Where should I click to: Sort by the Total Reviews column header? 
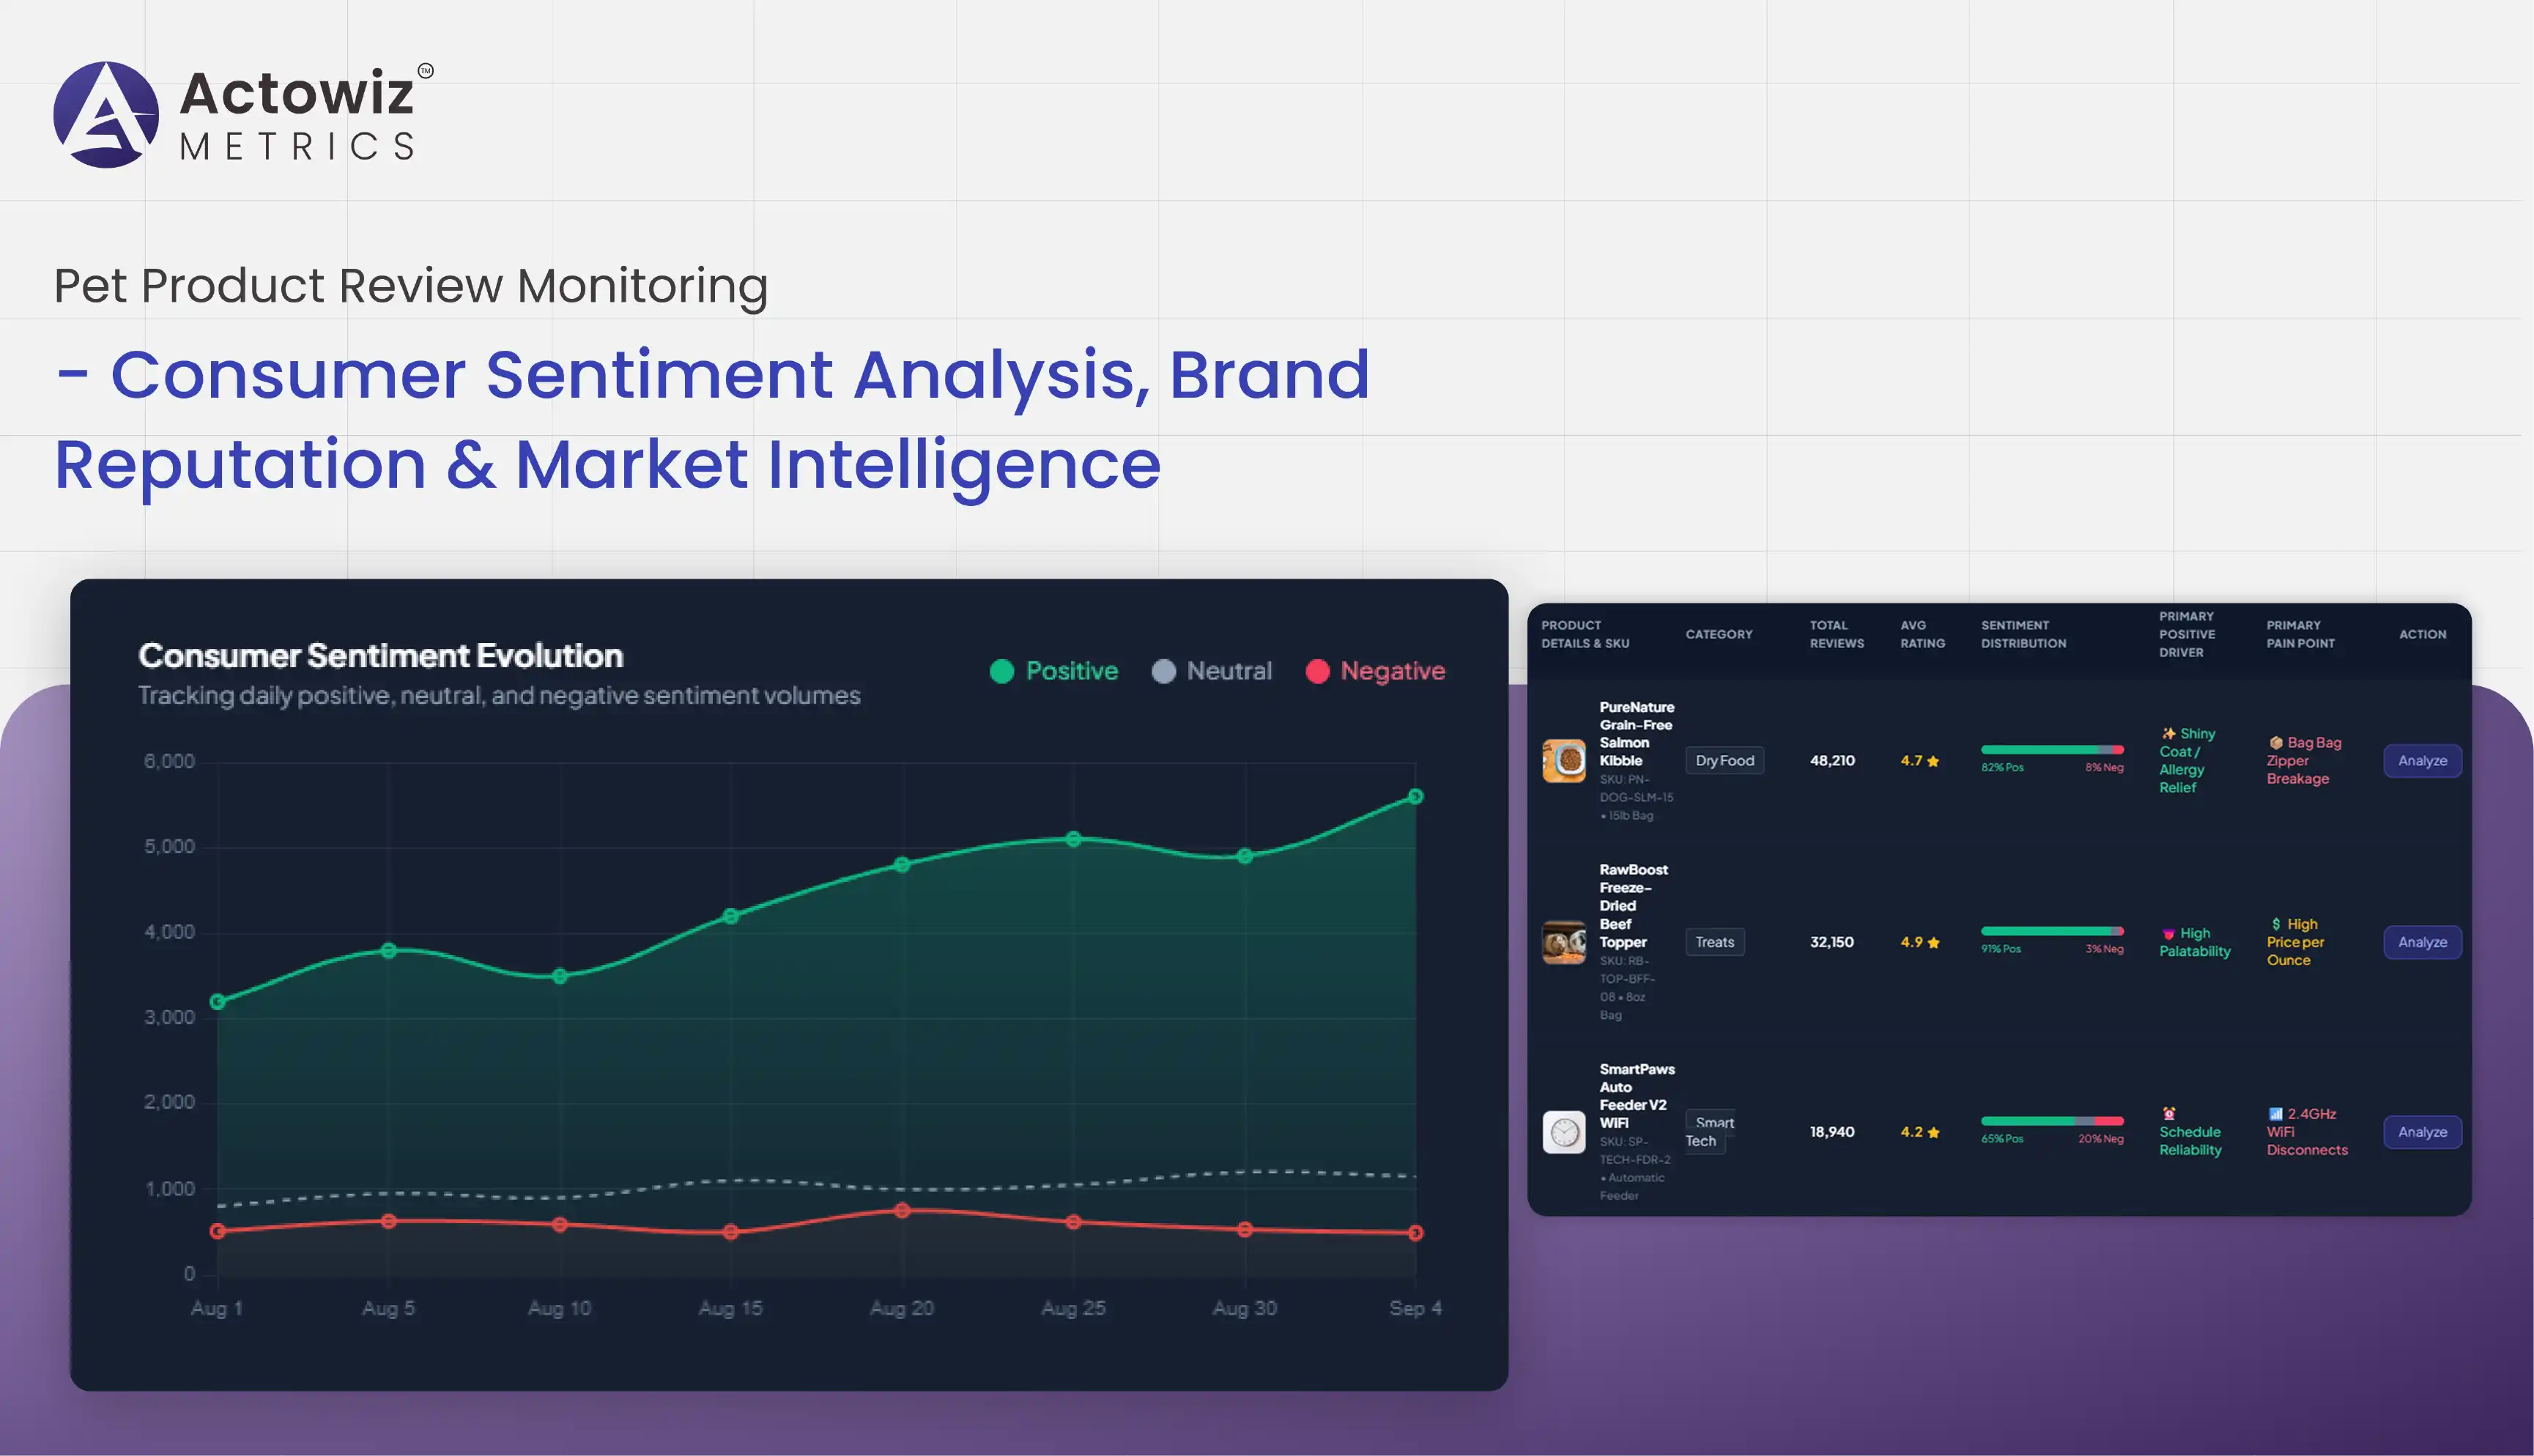pos(1836,634)
